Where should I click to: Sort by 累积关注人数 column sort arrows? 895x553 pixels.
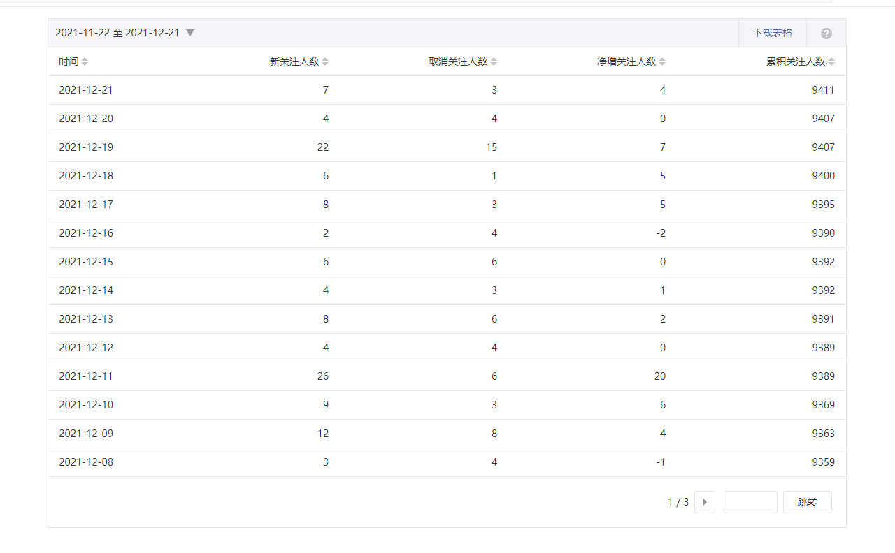click(x=831, y=61)
